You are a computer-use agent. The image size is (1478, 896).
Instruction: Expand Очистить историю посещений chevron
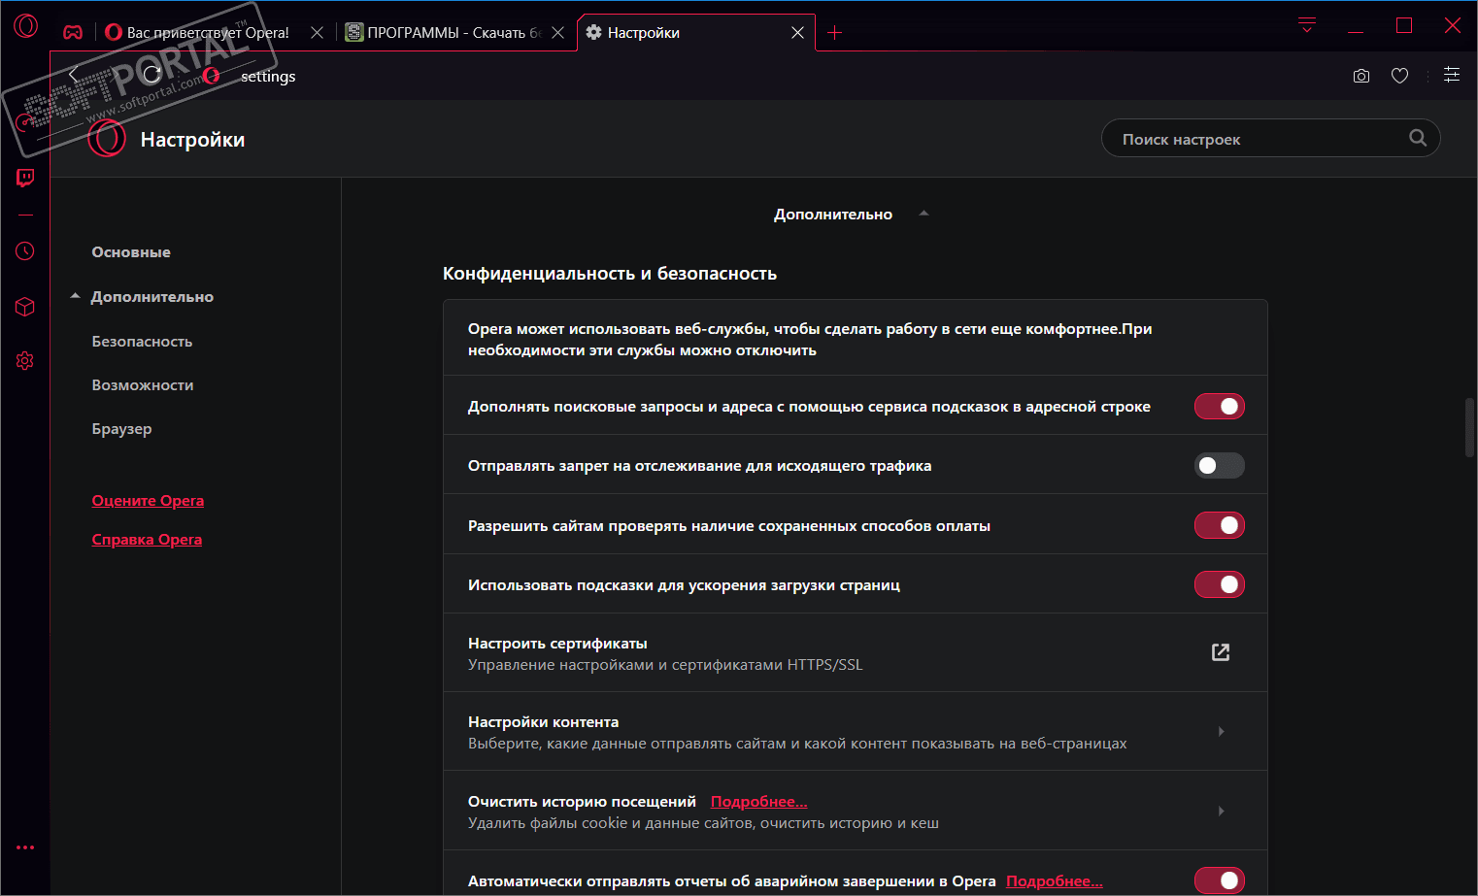(x=1221, y=812)
